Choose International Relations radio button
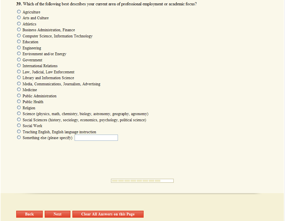 19,65
